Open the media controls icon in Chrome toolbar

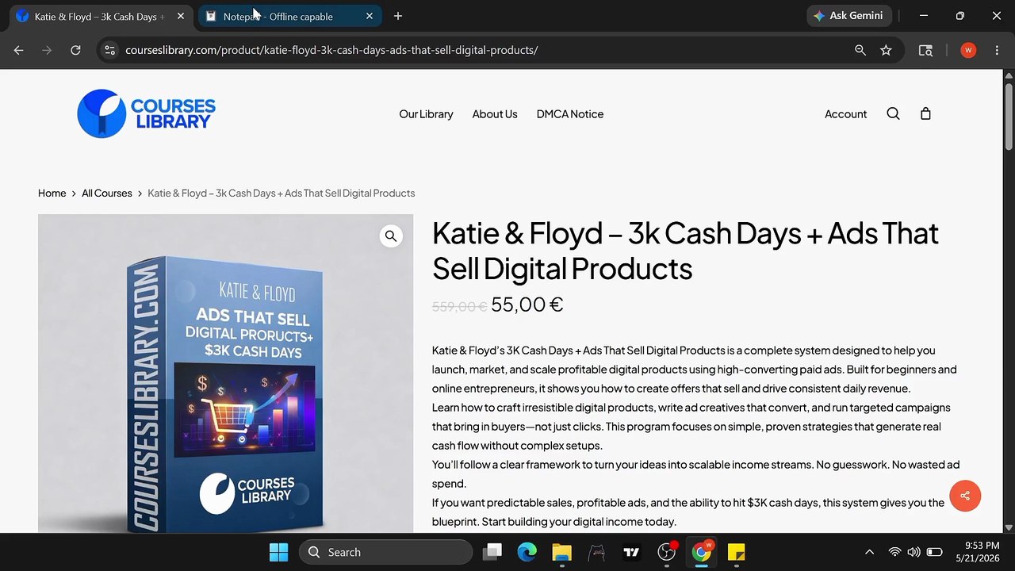point(925,50)
